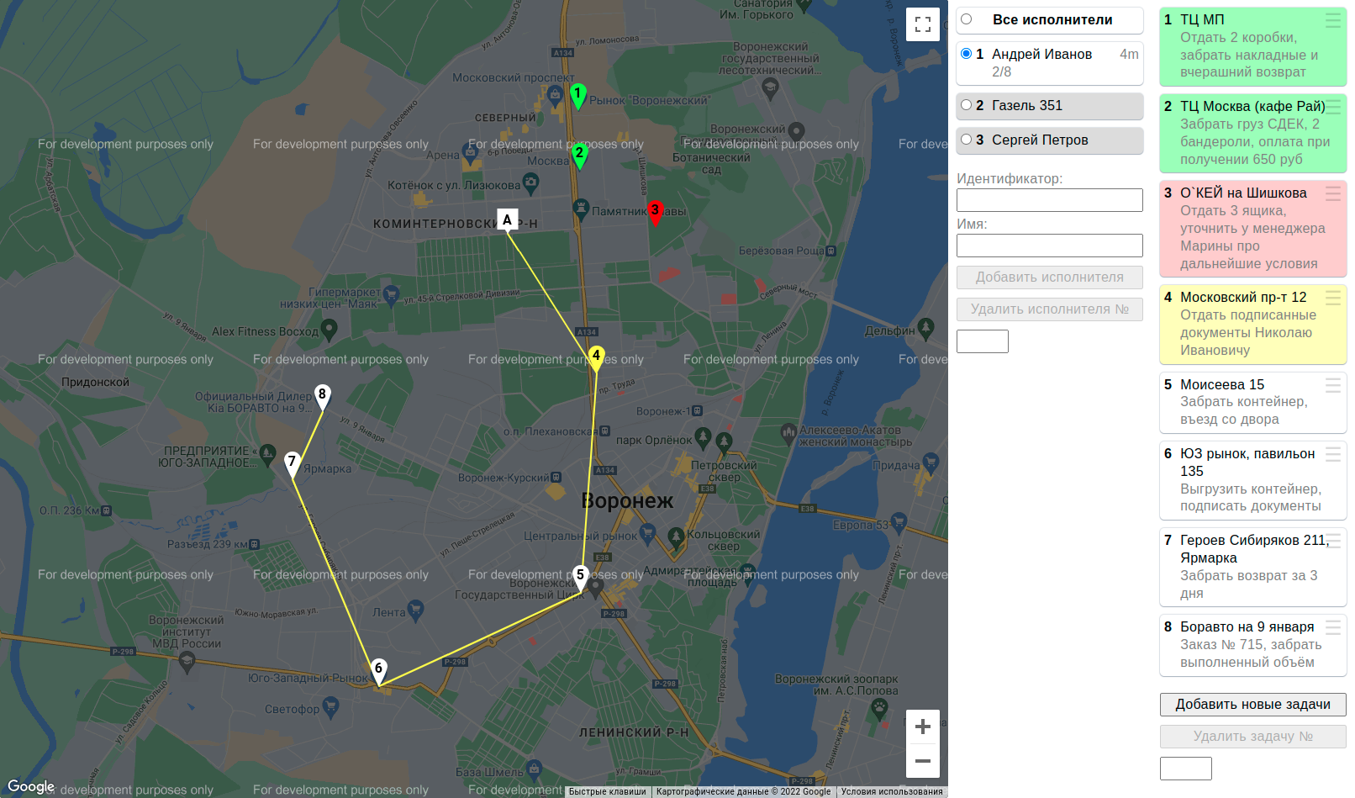Click the drag handle on the ТЦ МП card
The width and height of the screenshot is (1355, 798).
tap(1333, 18)
